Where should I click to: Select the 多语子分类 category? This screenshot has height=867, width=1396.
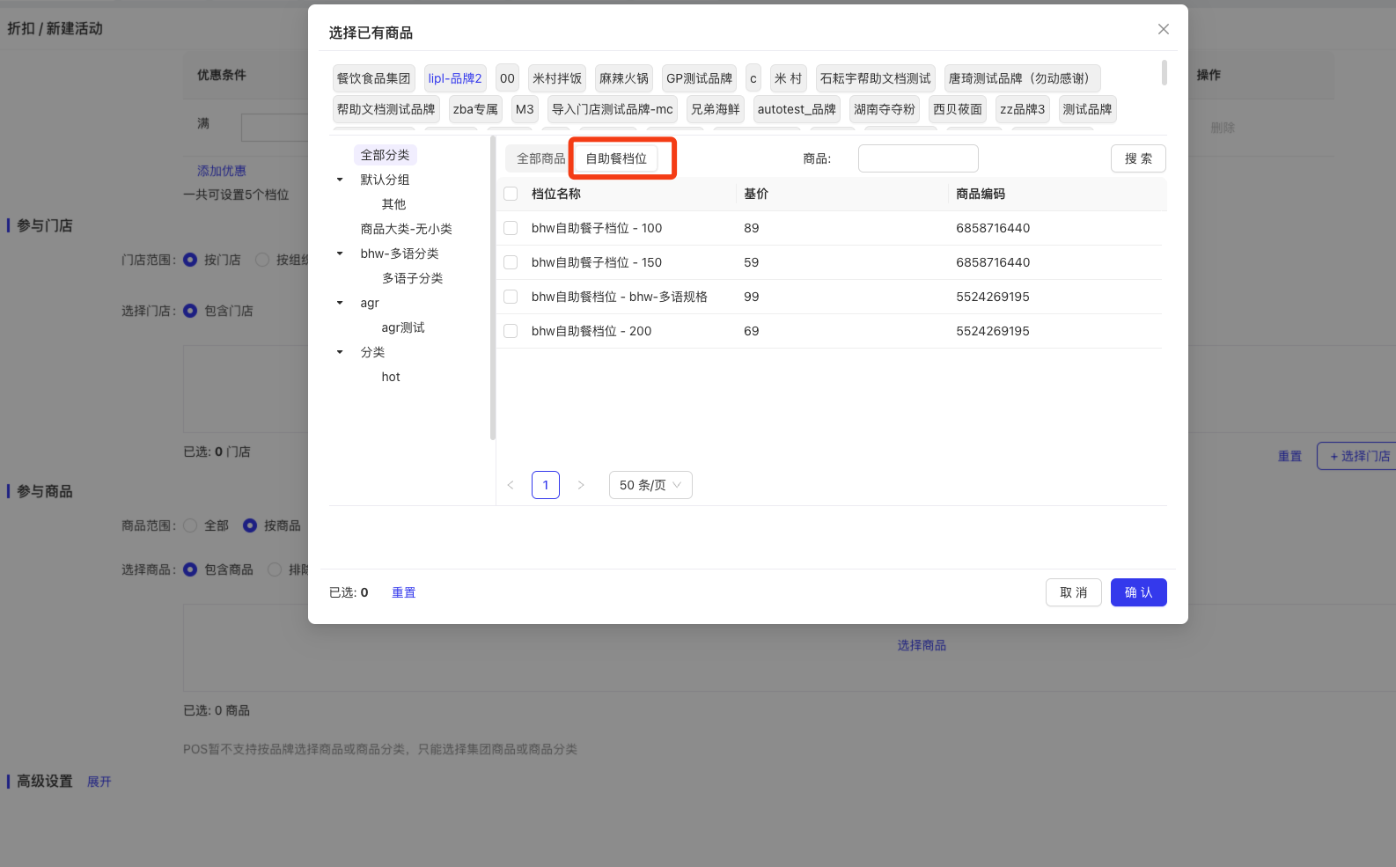412,278
